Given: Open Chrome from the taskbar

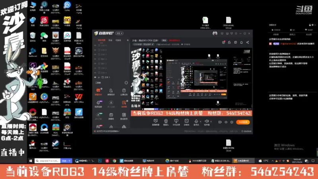Looking at the screenshot, I should click(114, 161).
